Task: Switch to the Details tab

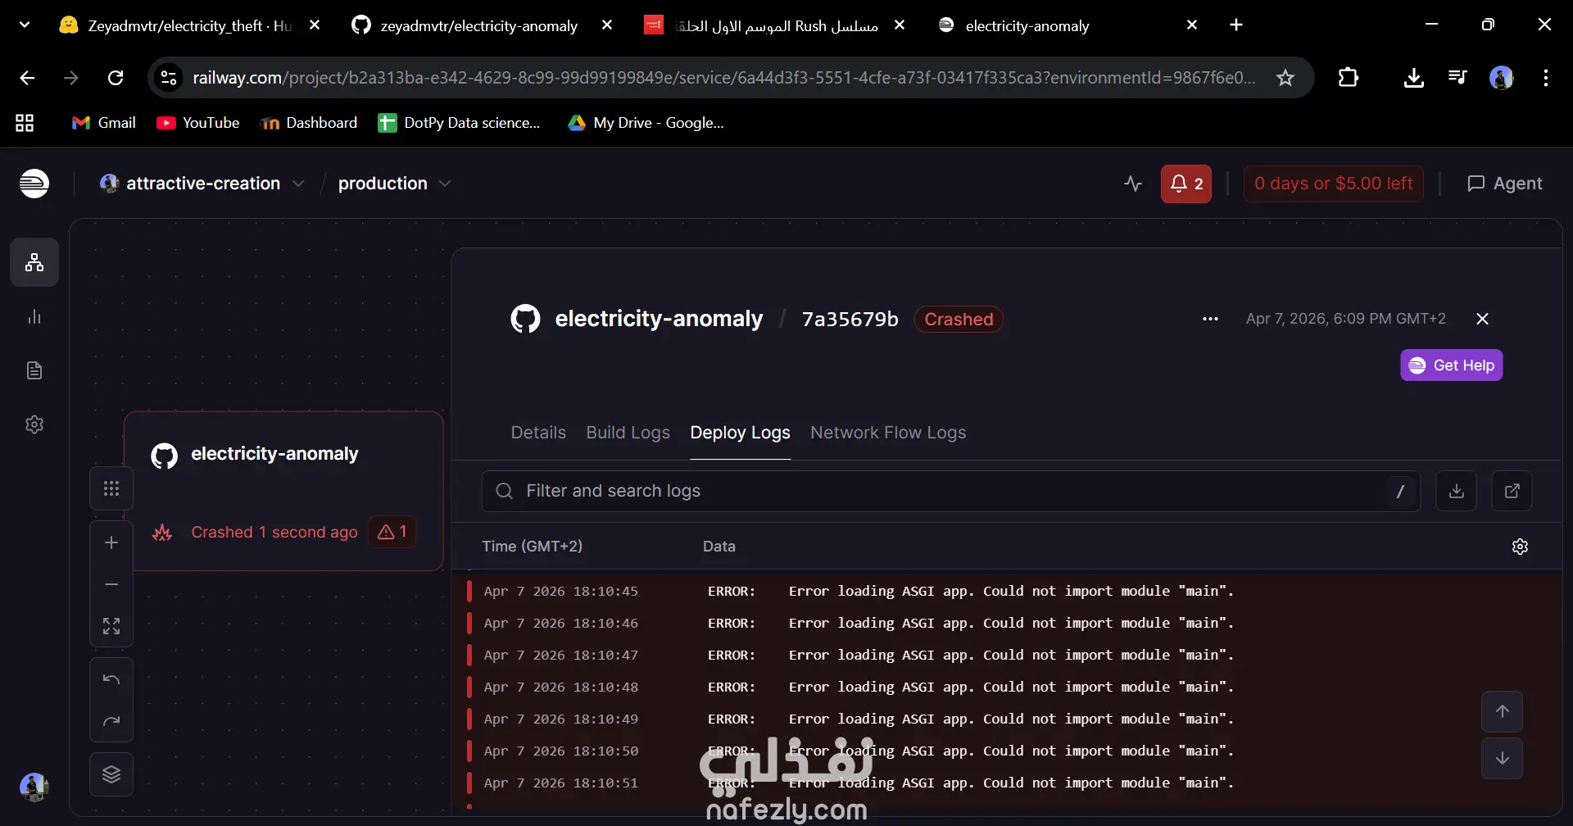Action: point(538,433)
